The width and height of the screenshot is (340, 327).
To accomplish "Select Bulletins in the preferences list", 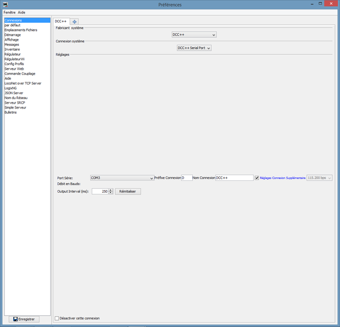I will [27, 113].
